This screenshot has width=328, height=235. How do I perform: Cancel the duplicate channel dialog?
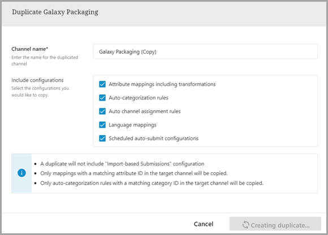[x=204, y=224]
